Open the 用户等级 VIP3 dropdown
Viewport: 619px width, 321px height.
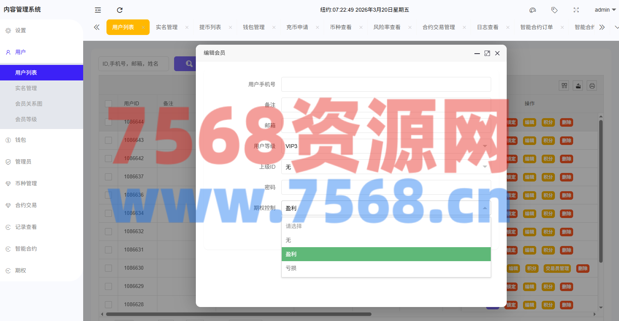click(385, 146)
